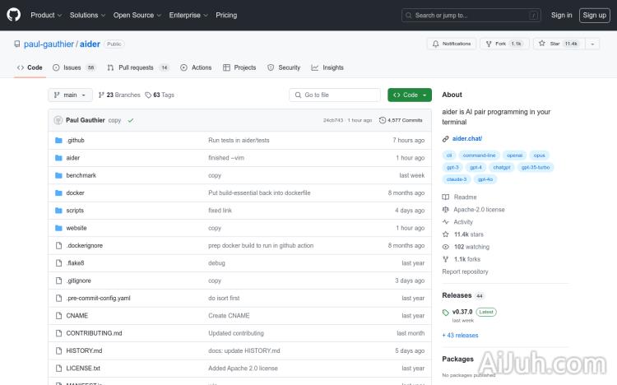Click the green check commit status icon
617x385 pixels.
tap(131, 120)
